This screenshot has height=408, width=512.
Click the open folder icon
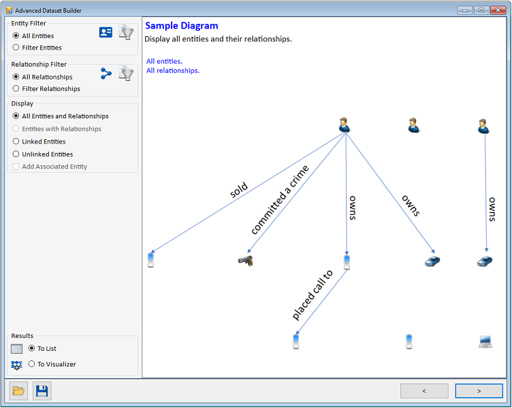(x=18, y=391)
